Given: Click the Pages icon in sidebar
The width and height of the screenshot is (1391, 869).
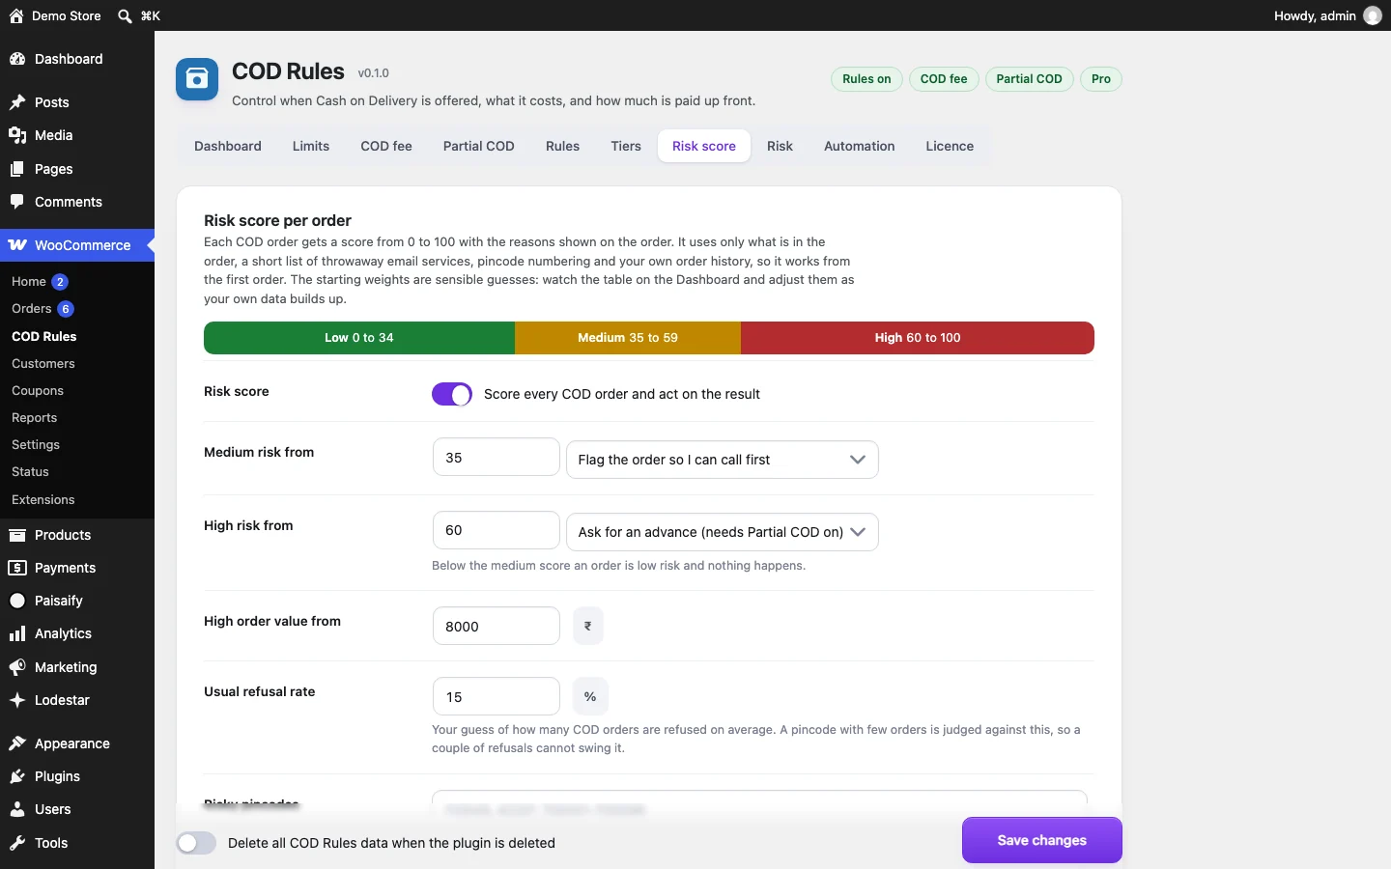Looking at the screenshot, I should [17, 169].
